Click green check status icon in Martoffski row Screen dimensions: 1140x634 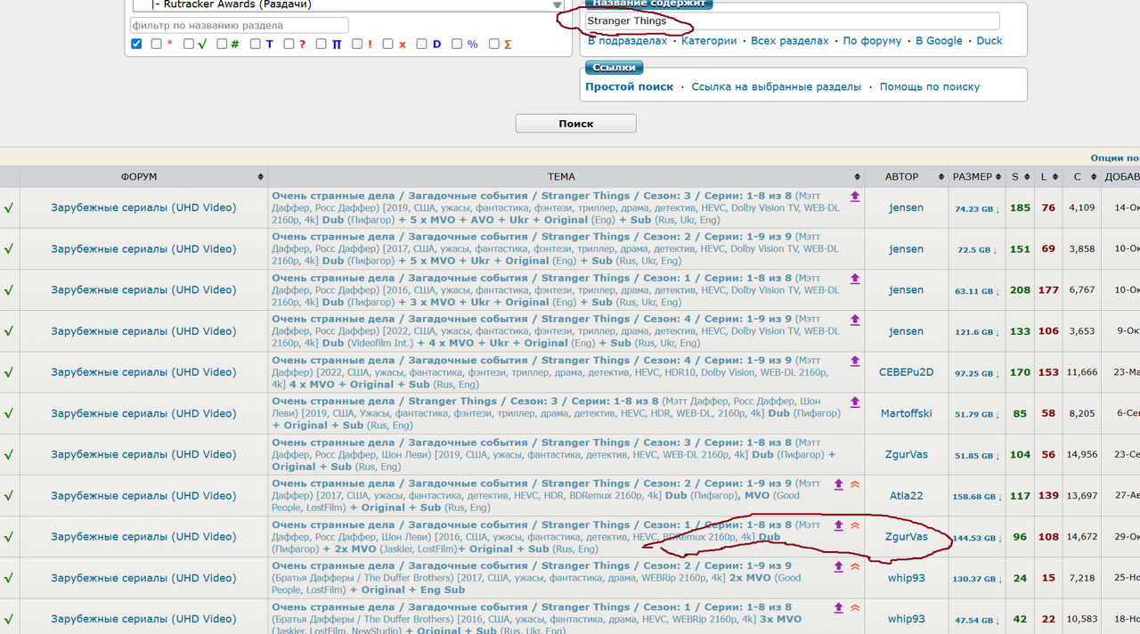9,413
